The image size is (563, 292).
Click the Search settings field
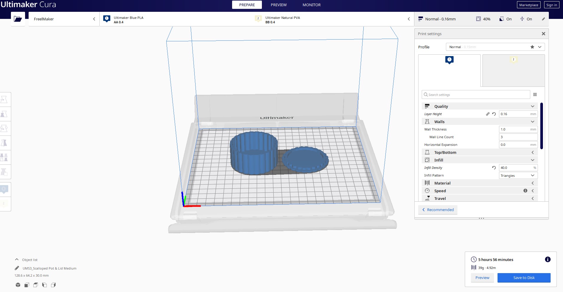[x=476, y=94]
